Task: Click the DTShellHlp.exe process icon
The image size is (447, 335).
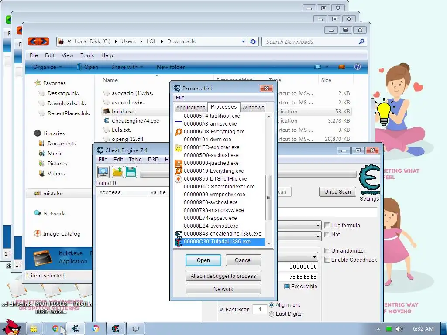Action: (179, 178)
